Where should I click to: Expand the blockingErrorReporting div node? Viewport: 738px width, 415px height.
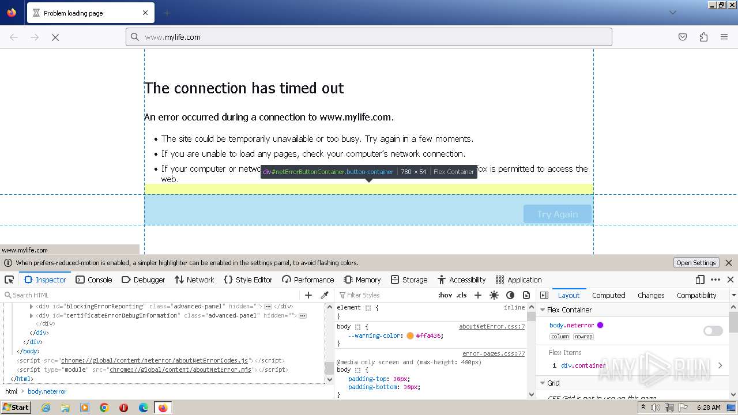pyautogui.click(x=31, y=307)
